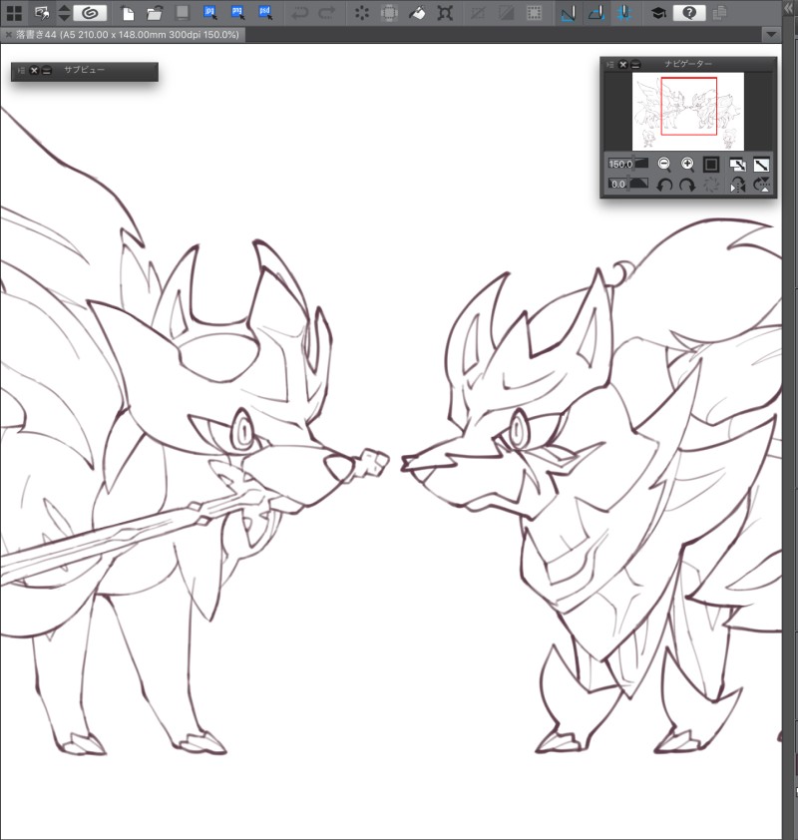Open the tutorial graduation cap icon
798x840 pixels.
coord(658,13)
